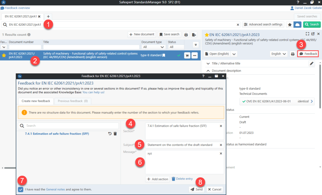
Task: Maximize the detail panel via the fullscreen icon
Action: coord(307,34)
